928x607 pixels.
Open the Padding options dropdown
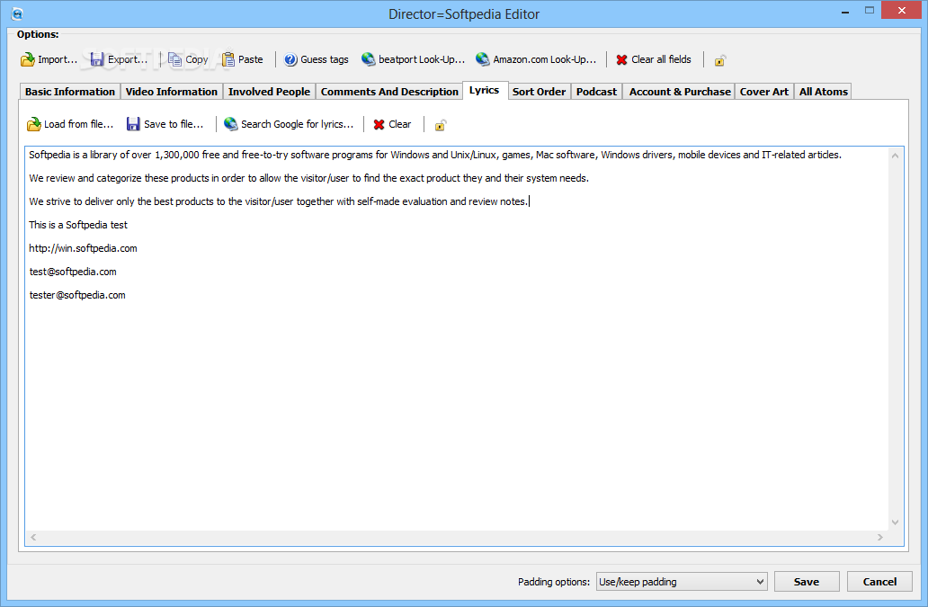click(682, 582)
